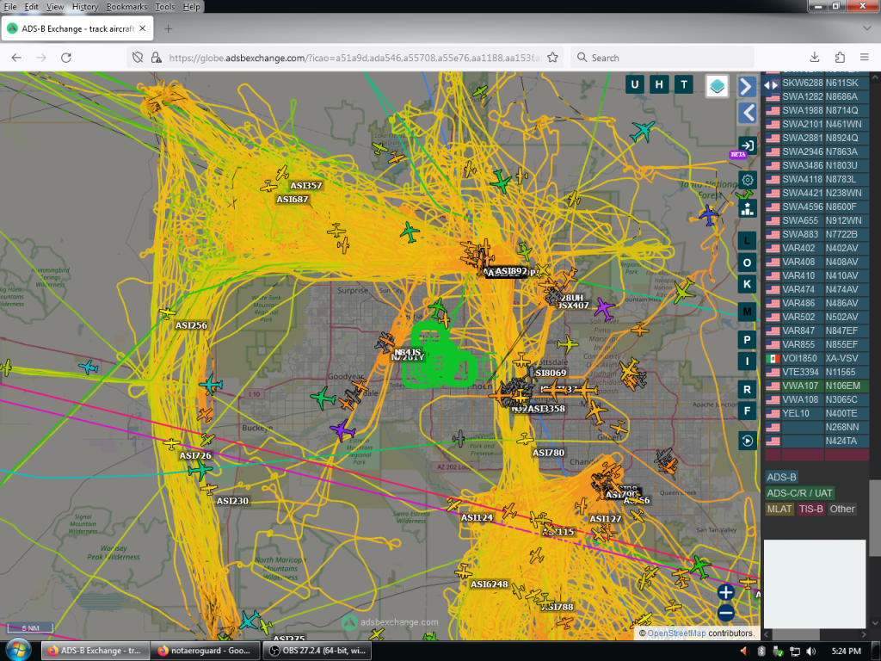This screenshot has width=881, height=661.
Task: Toggle the L labels button
Action: click(748, 241)
